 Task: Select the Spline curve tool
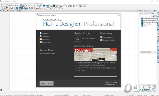[x=63, y=8]
